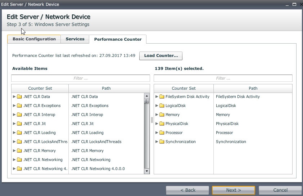The height and width of the screenshot is (196, 303).
Task: Go back with the < Back button
Action: [187, 190]
